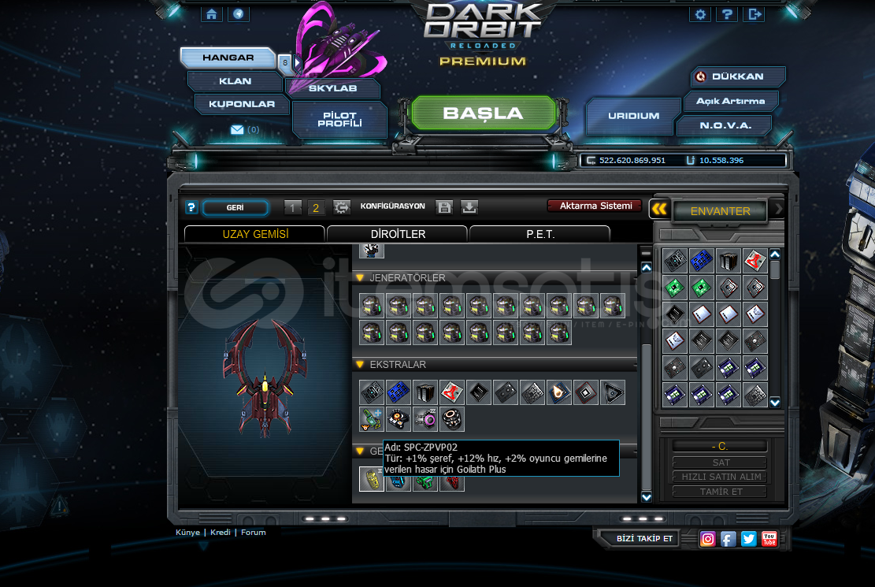
Task: Open the settings gear in the header
Action: (700, 14)
